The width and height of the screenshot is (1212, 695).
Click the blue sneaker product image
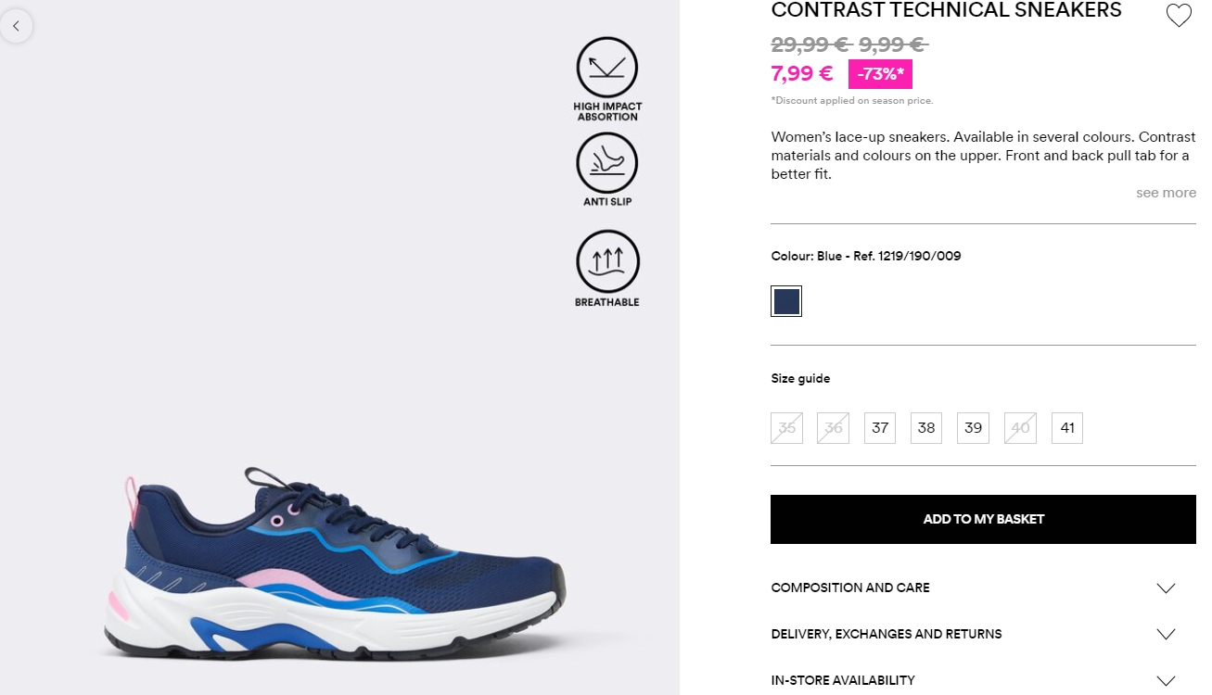334,563
